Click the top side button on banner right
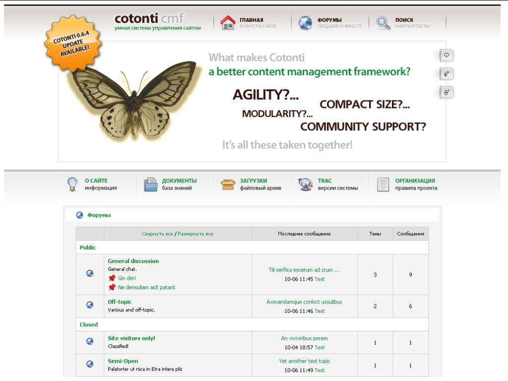The height and width of the screenshot is (381, 508). 446,56
